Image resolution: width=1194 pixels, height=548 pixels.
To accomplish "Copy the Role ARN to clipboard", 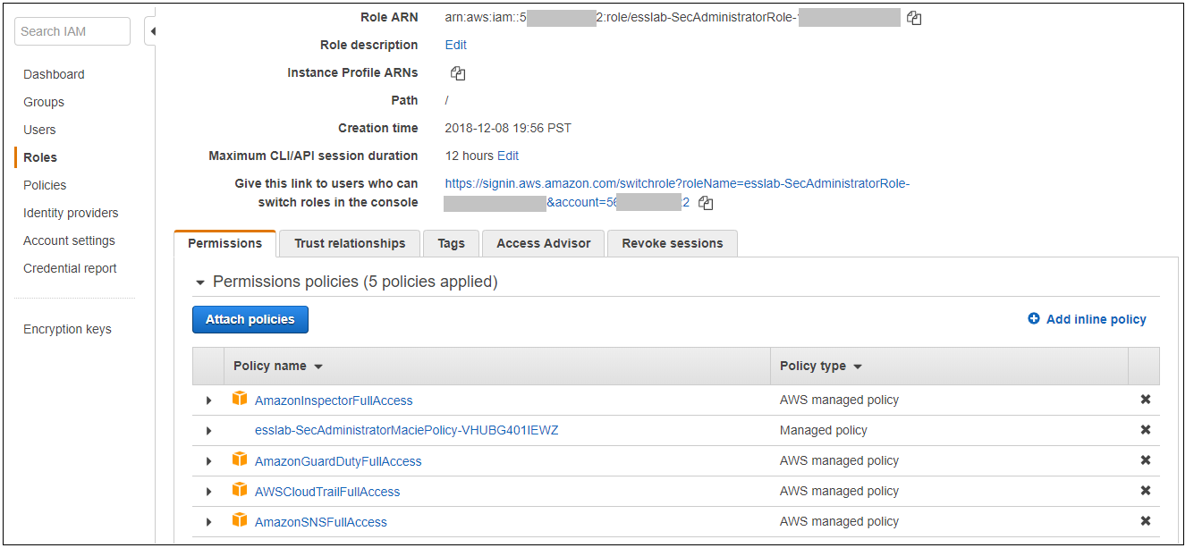I will pos(913,18).
